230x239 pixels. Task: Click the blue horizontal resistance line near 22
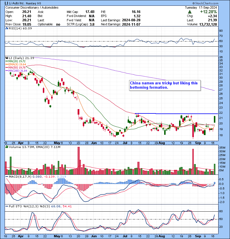(x=176, y=113)
